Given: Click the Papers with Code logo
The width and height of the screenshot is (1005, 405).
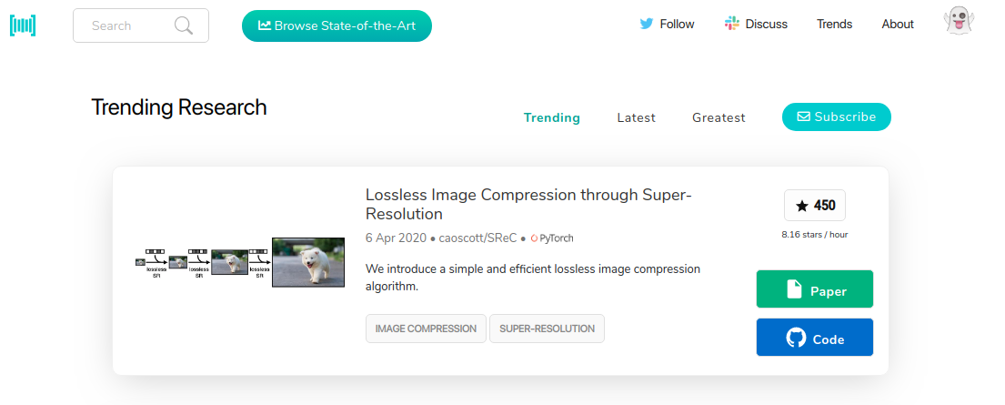Looking at the screenshot, I should (x=23, y=25).
